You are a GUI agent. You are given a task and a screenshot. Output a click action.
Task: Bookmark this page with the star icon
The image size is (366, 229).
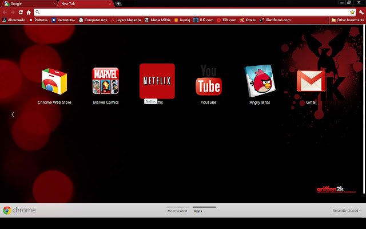click(352, 12)
